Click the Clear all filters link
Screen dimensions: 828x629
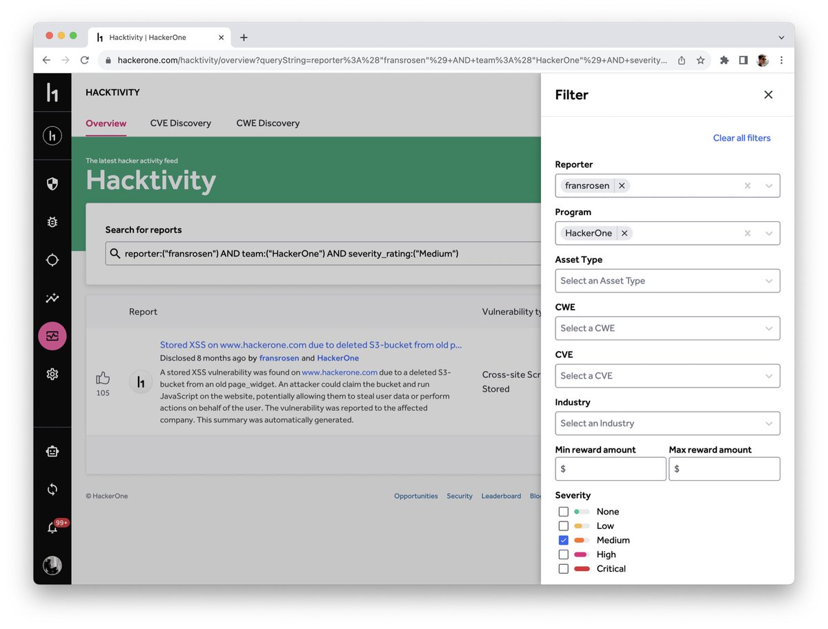pyautogui.click(x=741, y=137)
